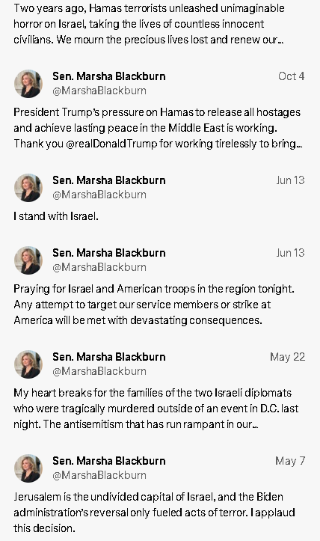The image size is (320, 541).
Task: Open the @MarshaBlackburn handle on the Praying for Israel post
Action: click(x=99, y=267)
